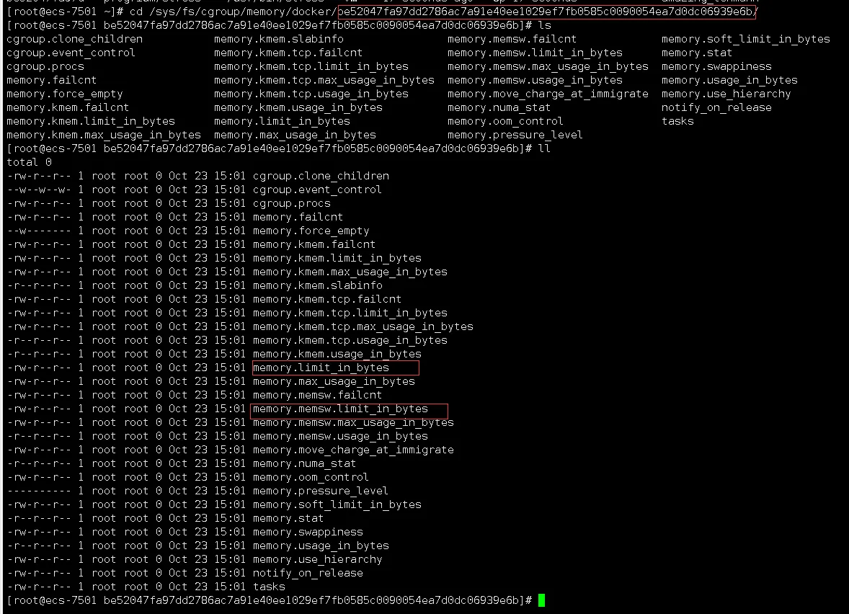
Task: Click memory.pressure_level in the ll listing
Action: click(320, 491)
